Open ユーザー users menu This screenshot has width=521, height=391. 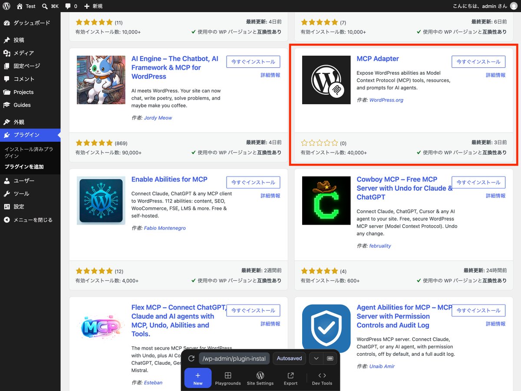coord(30,181)
